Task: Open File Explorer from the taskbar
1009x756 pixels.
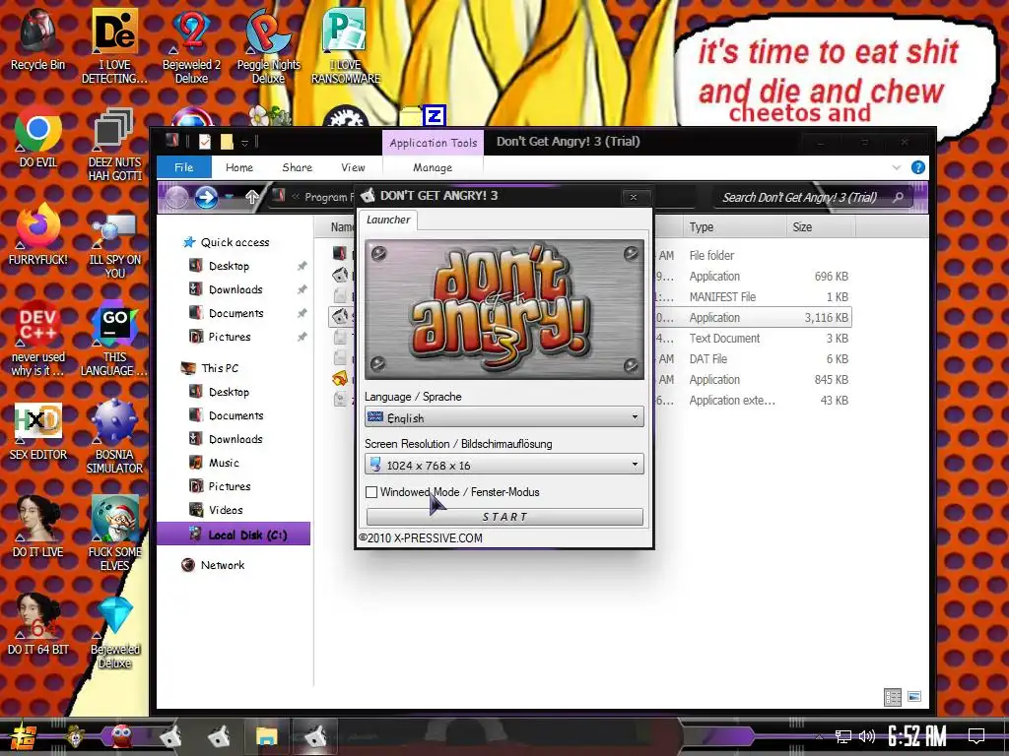Action: (266, 736)
